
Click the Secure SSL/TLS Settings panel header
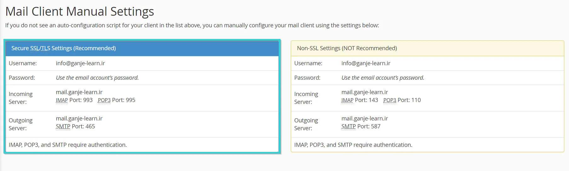coord(142,48)
